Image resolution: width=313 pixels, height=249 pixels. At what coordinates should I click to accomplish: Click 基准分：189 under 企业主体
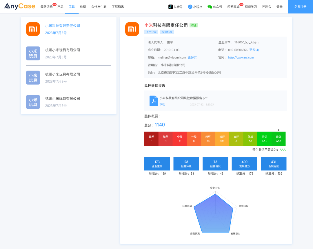pos(157,174)
